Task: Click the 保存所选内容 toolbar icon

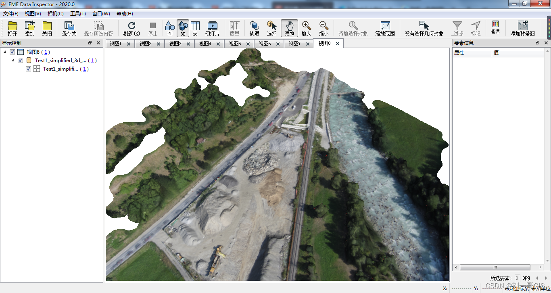Action: [98, 29]
